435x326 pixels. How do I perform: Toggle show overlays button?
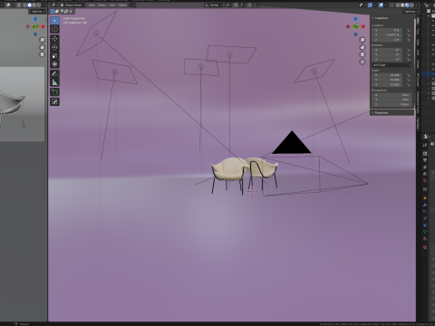[x=381, y=5]
